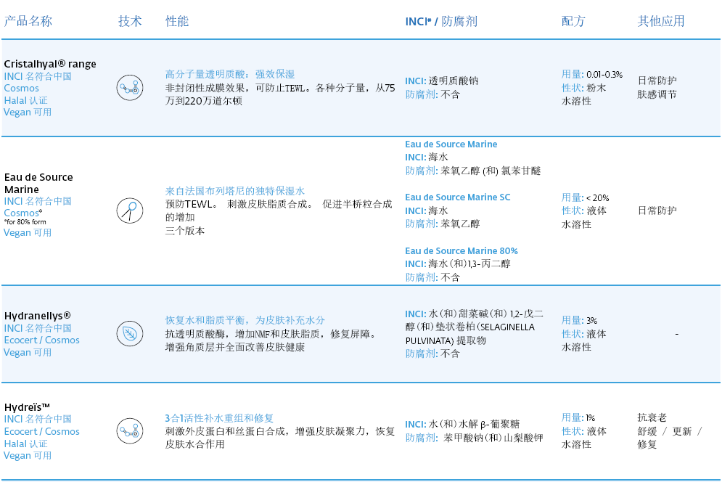The image size is (722, 482).
Task: Click the molecule technology icon in Cristalhyal row
Action: click(130, 88)
